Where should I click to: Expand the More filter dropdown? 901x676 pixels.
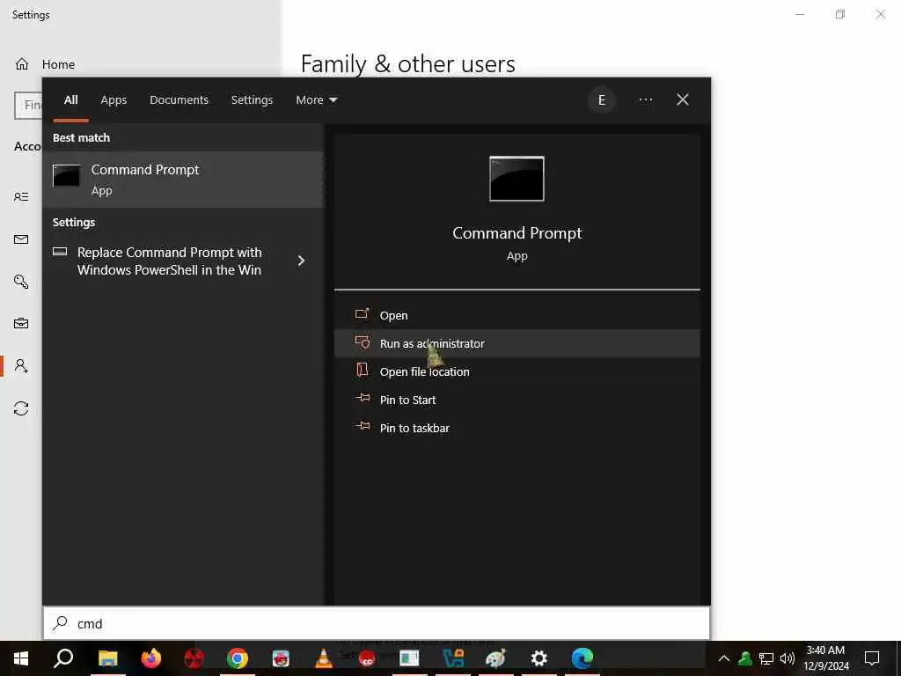[x=317, y=100]
